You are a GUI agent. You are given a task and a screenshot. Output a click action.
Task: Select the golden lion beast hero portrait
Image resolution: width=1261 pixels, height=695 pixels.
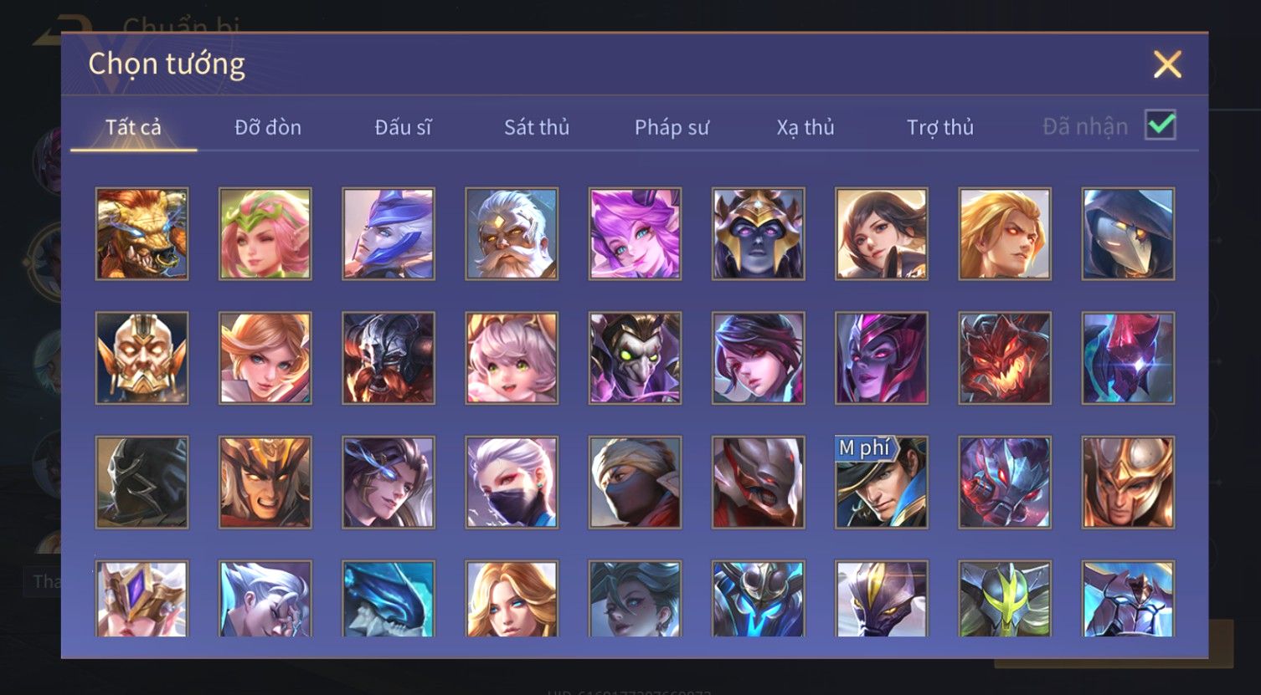pos(142,233)
